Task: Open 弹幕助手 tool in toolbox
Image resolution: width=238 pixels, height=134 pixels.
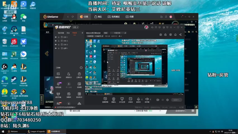Action: (58, 75)
